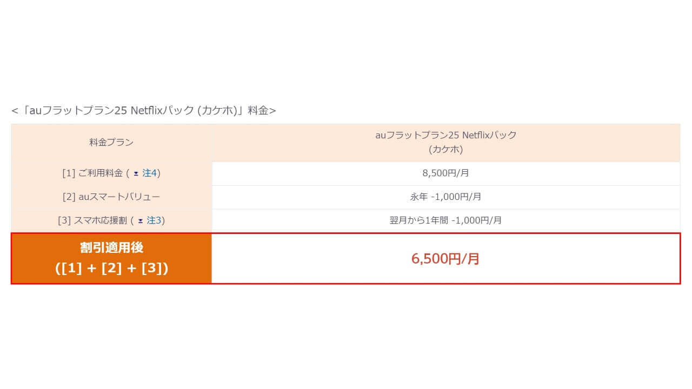Click the arrow icon before 注3
Image resolution: width=692 pixels, height=389 pixels.
141,221
